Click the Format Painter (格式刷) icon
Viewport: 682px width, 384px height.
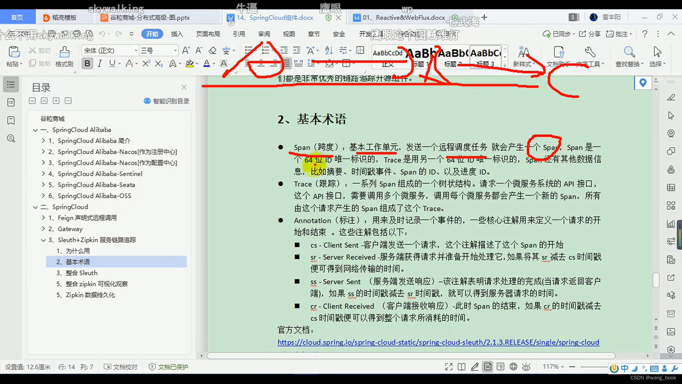[64, 53]
